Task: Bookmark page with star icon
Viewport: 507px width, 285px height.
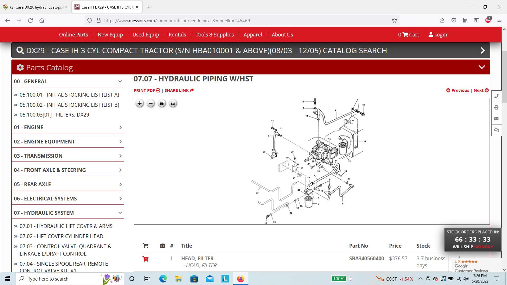Action: click(x=395, y=20)
